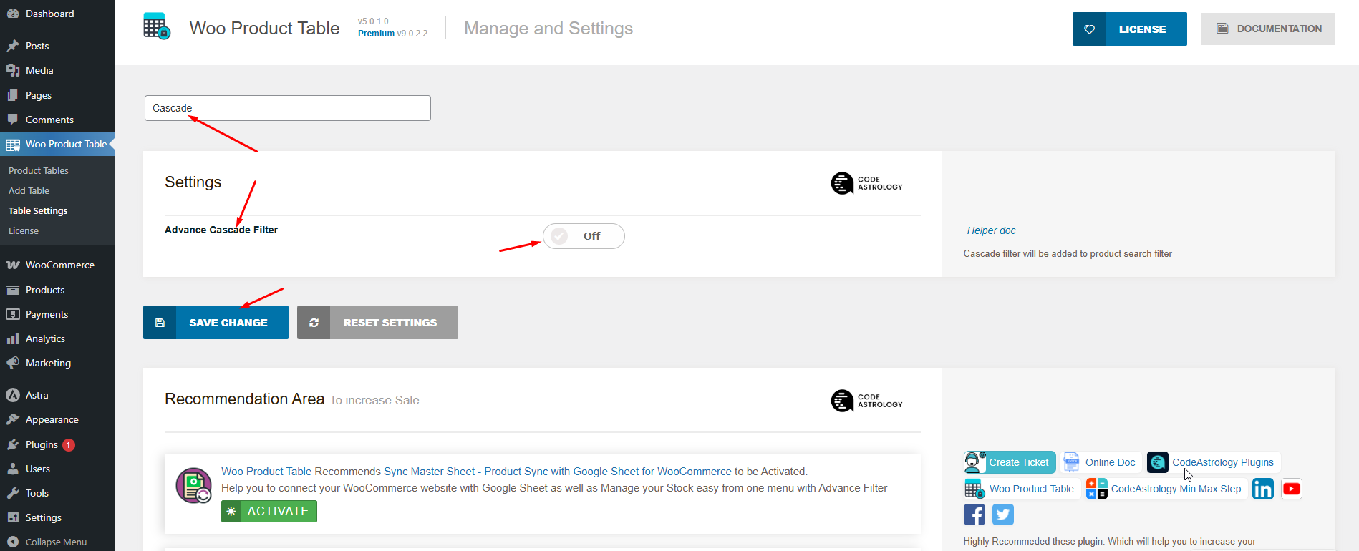
Task: Click the Create Ticket button
Action: 1010,462
